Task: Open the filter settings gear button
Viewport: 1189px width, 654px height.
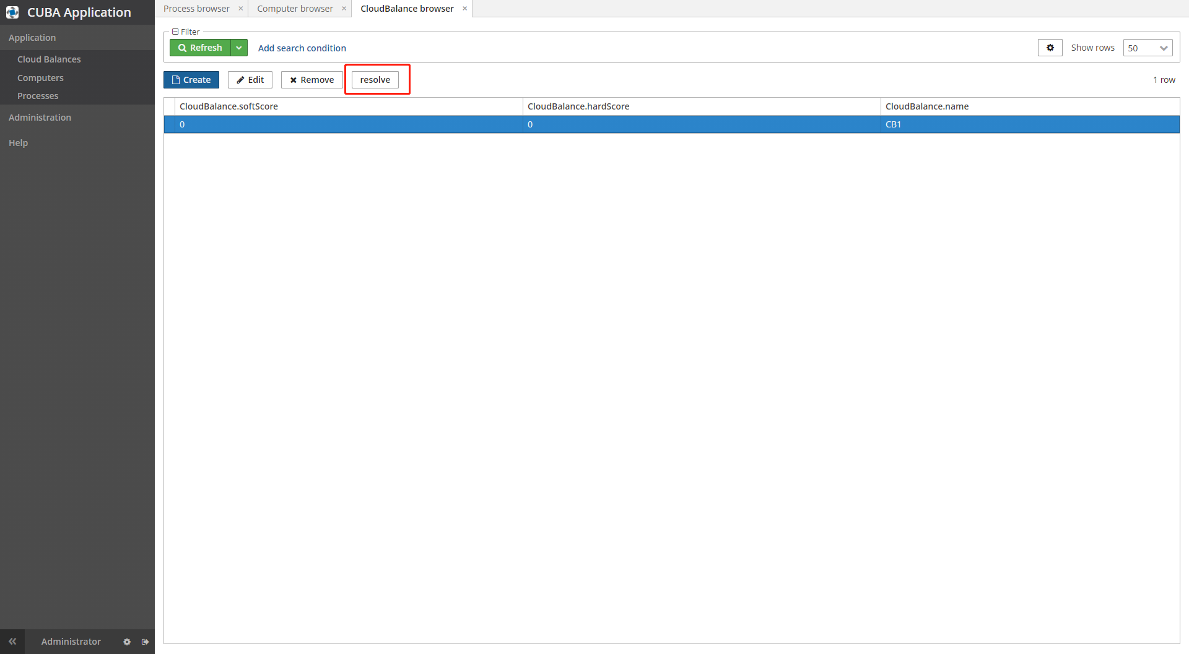Action: pyautogui.click(x=1050, y=48)
